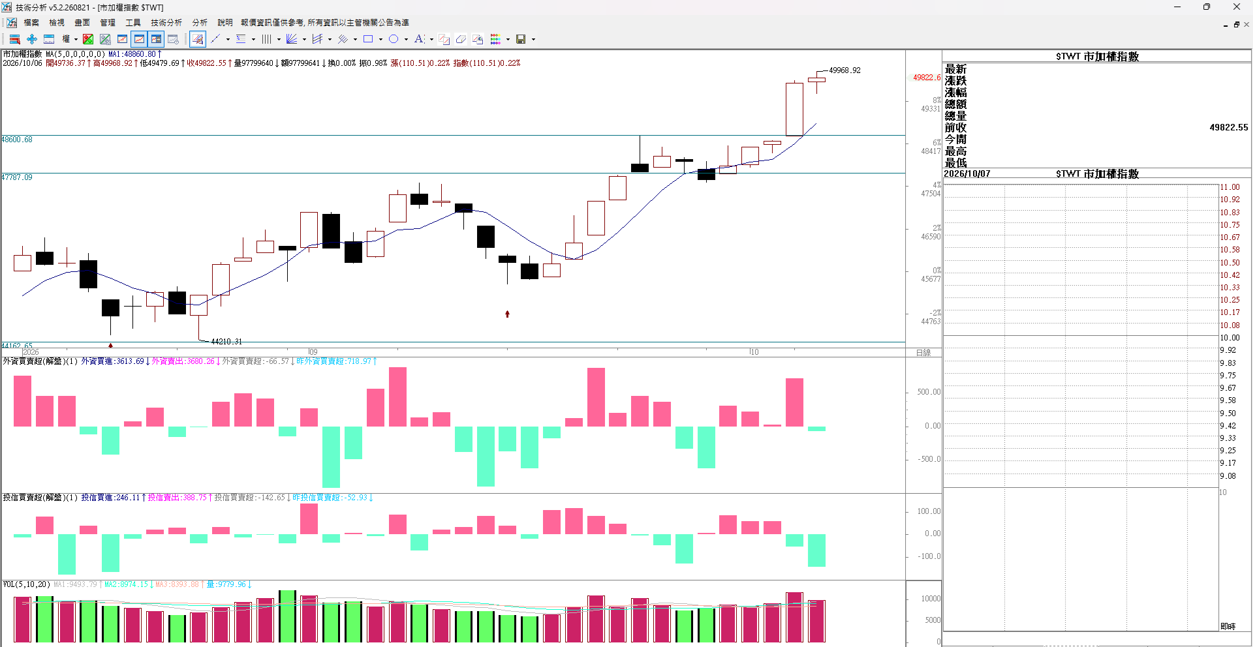The width and height of the screenshot is (1253, 647).
Task: Select the rectangle drawing tool
Action: point(368,39)
